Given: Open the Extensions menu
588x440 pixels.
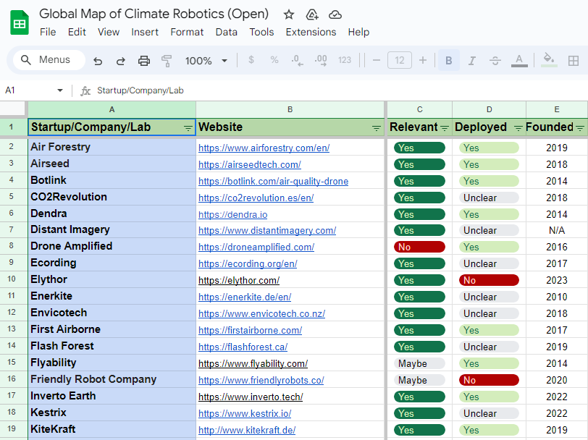Looking at the screenshot, I should pos(311,33).
